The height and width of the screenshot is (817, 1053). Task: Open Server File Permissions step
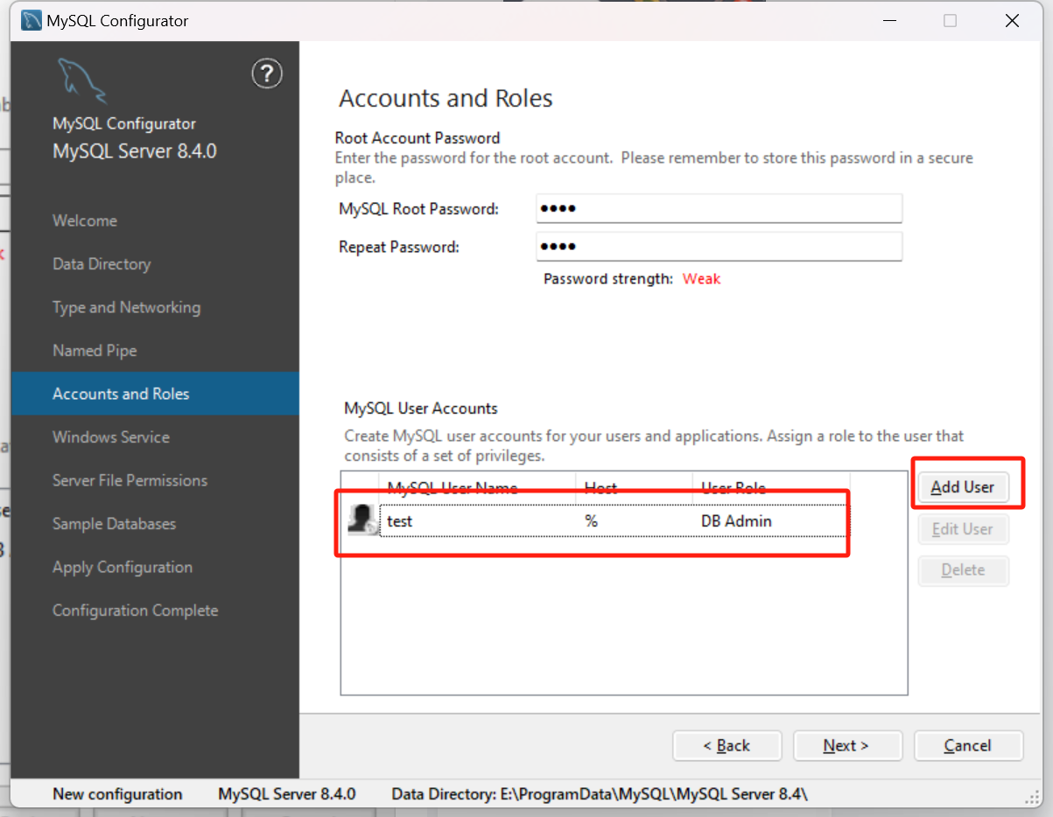pos(130,480)
